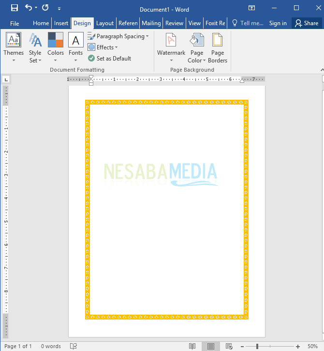Collapse the ribbon with the arrow

(322, 70)
